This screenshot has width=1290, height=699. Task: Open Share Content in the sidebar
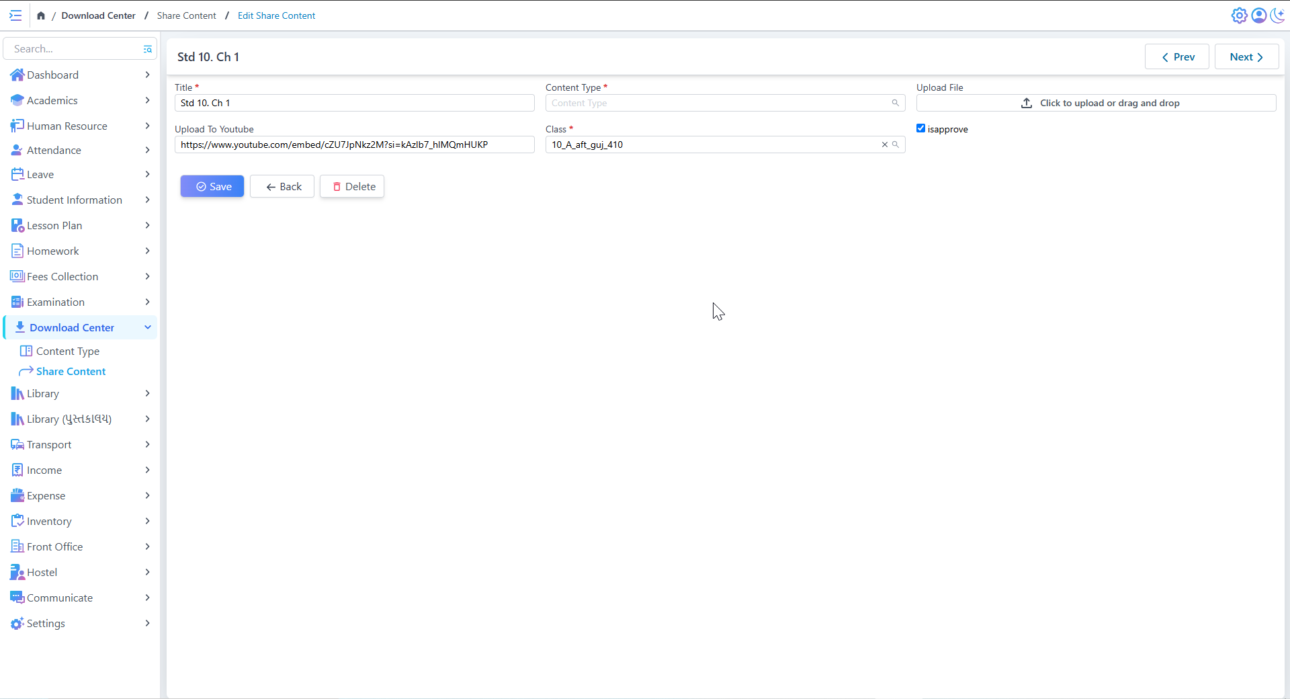71,371
